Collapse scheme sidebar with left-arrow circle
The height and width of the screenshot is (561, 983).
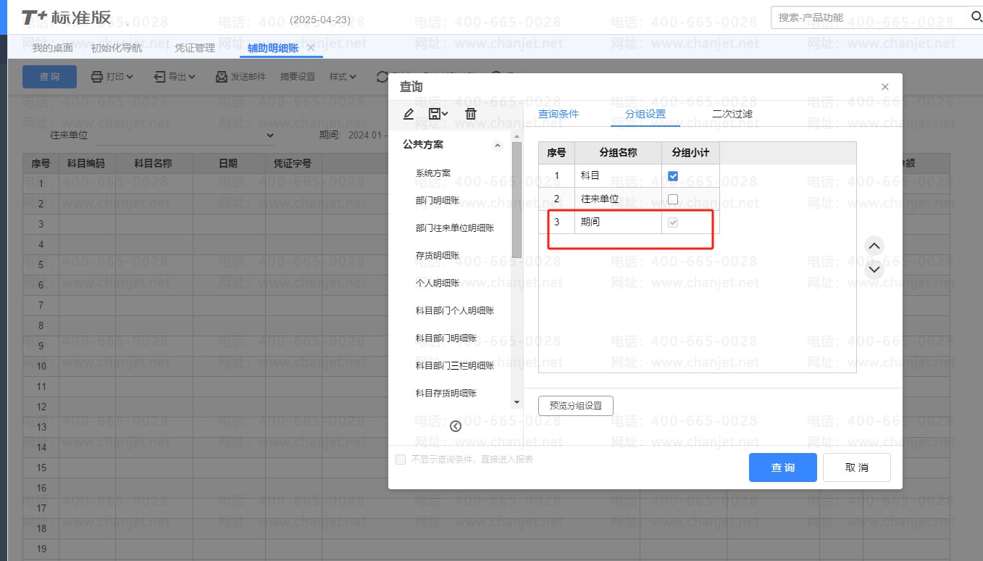(x=456, y=426)
